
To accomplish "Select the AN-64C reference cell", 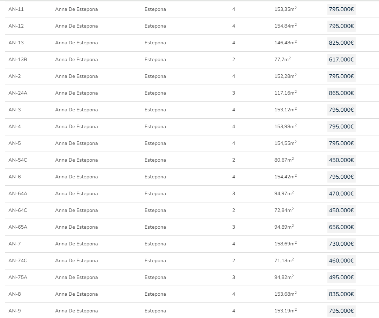I will click(x=18, y=210).
